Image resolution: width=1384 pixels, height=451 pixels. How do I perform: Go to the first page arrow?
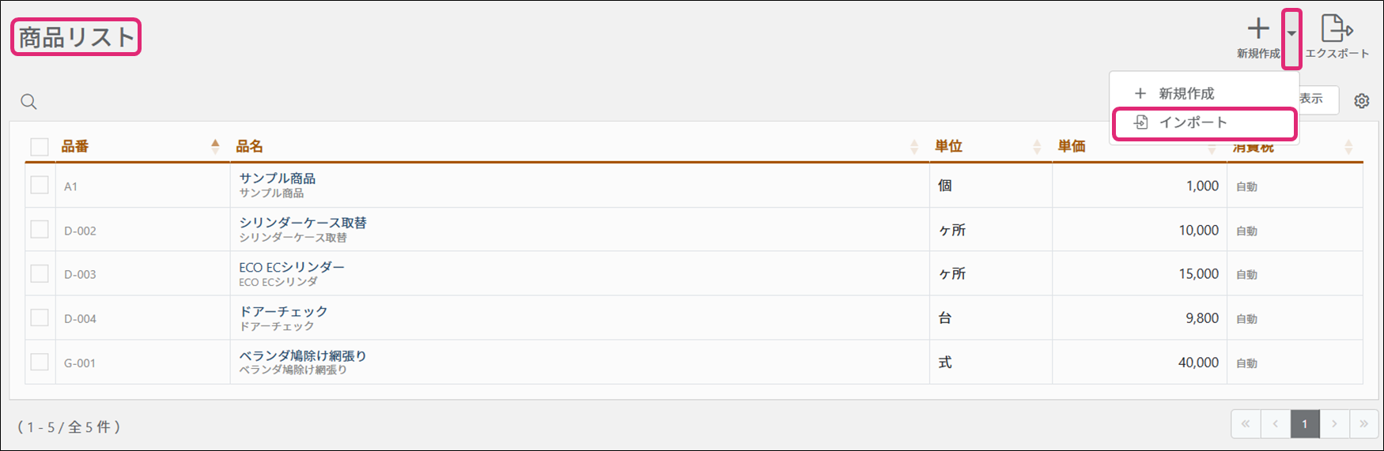point(1246,424)
